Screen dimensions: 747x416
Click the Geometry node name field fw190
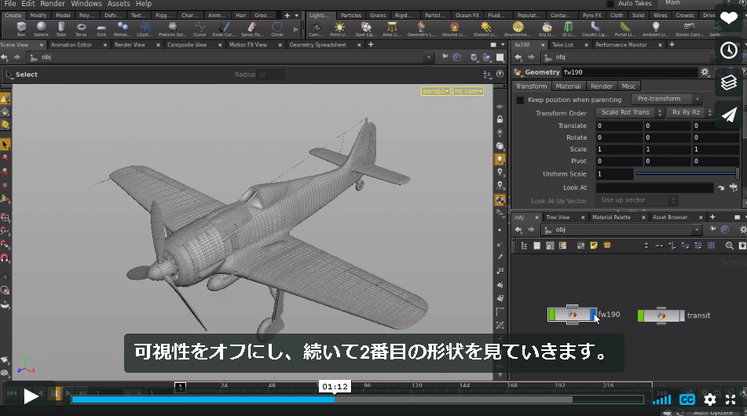point(629,72)
